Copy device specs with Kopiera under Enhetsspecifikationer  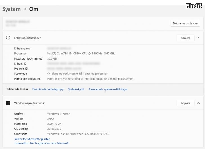click(x=185, y=38)
